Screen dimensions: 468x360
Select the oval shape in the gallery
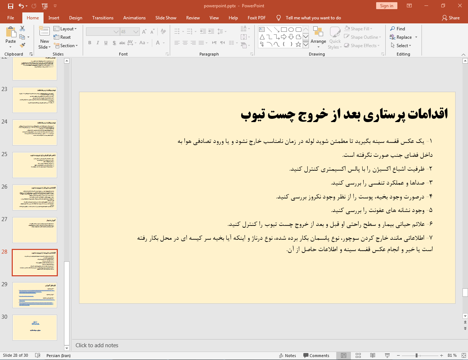291,30
